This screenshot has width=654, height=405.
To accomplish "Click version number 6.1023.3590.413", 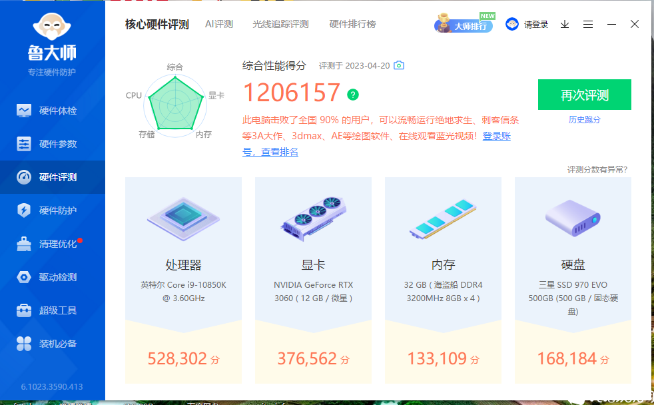I will pos(52,386).
